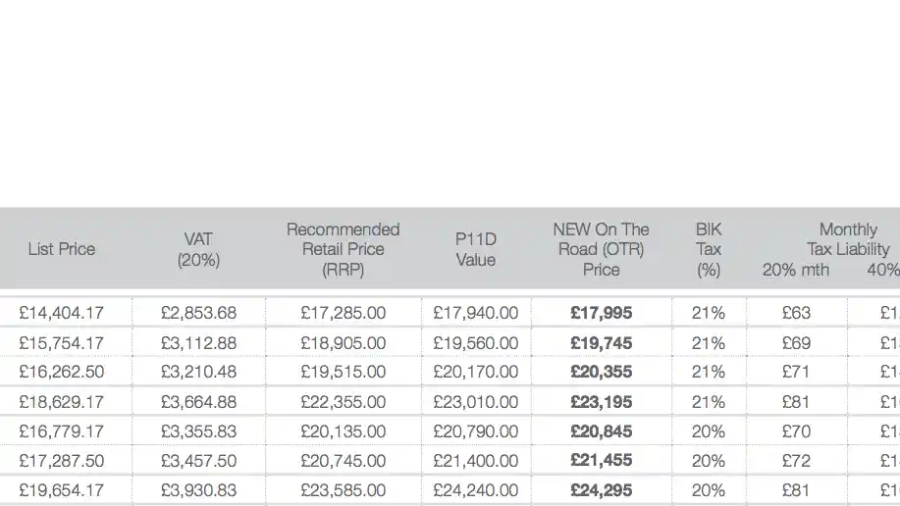The height and width of the screenshot is (506, 900).
Task: Select the £3,112.88 VAT cell
Action: point(198,343)
